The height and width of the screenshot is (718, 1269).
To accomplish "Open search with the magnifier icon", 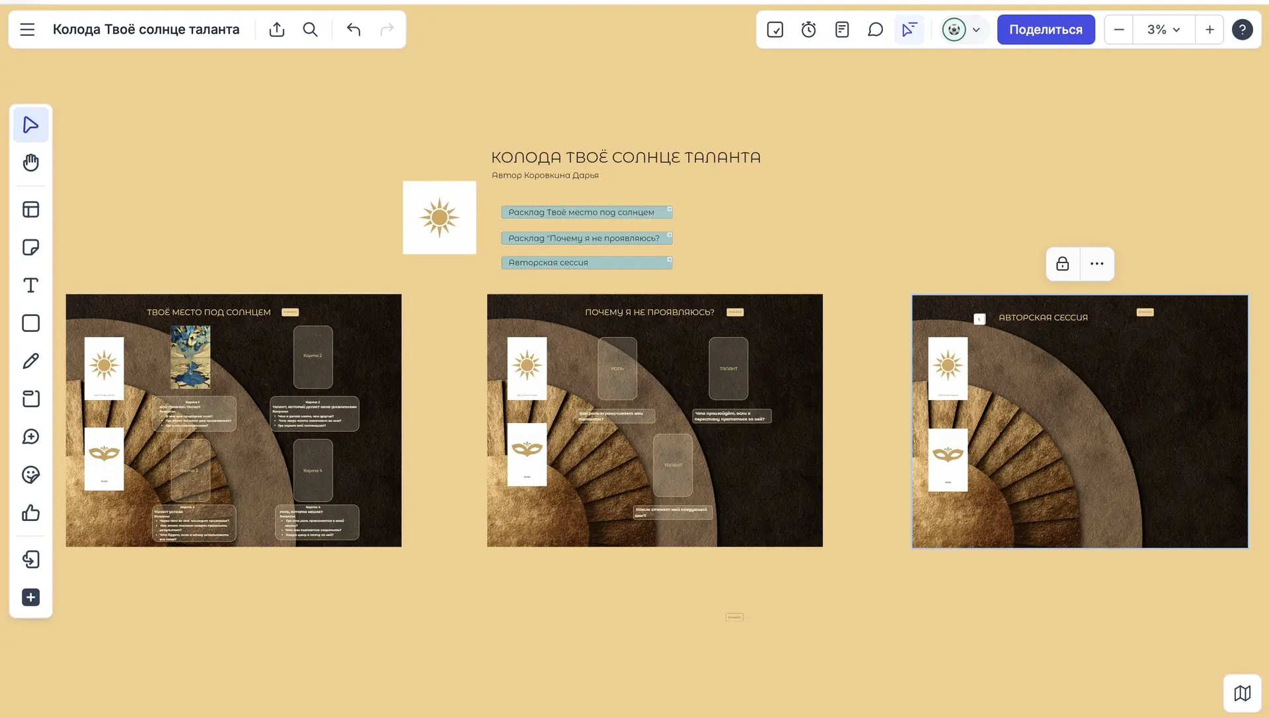I will tap(310, 30).
